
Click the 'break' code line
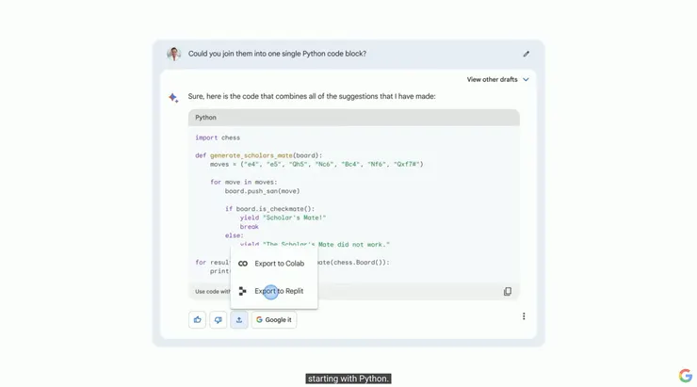pos(250,227)
